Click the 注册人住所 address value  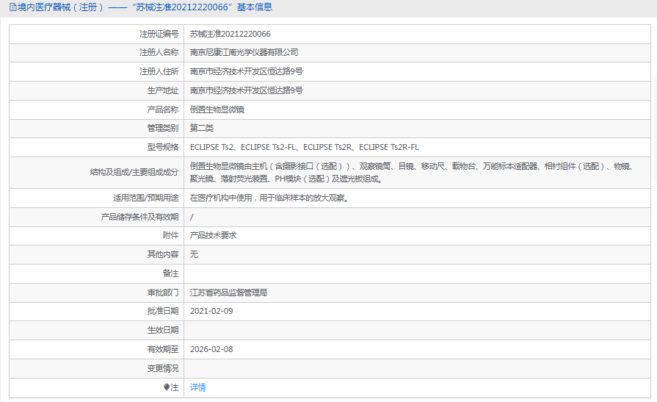click(x=247, y=71)
